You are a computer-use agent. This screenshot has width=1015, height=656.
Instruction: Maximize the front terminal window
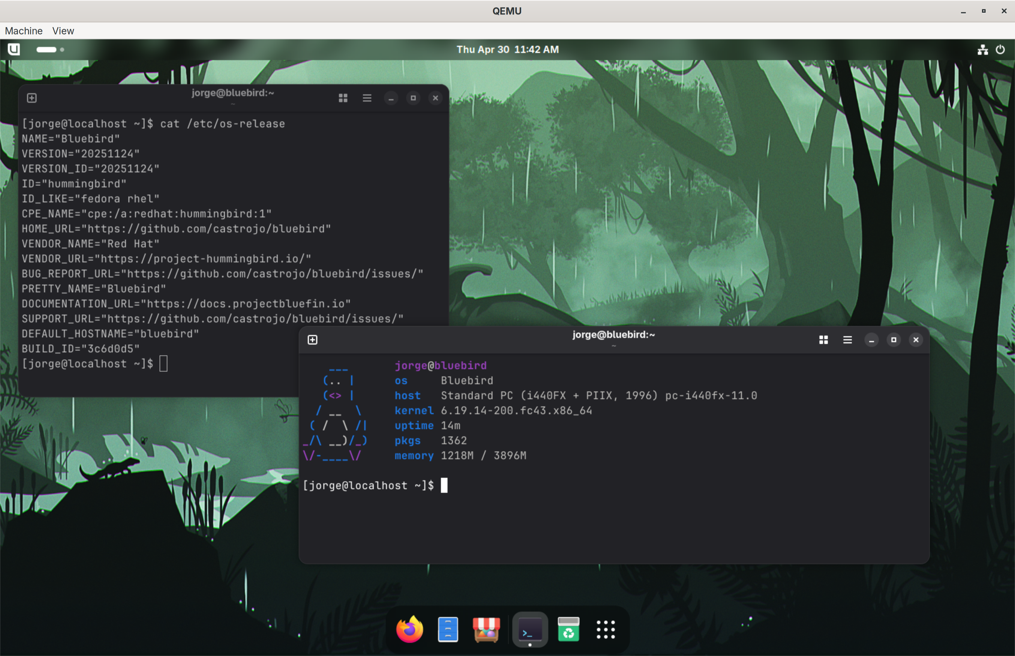point(894,340)
